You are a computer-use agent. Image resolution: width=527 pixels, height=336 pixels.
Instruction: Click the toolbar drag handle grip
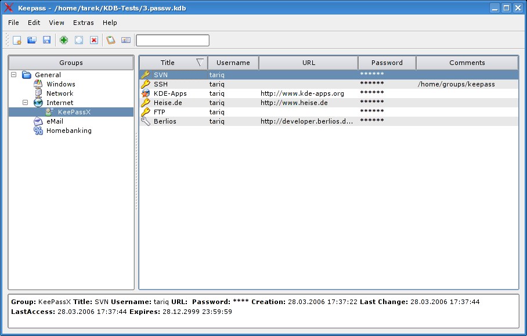[7, 40]
